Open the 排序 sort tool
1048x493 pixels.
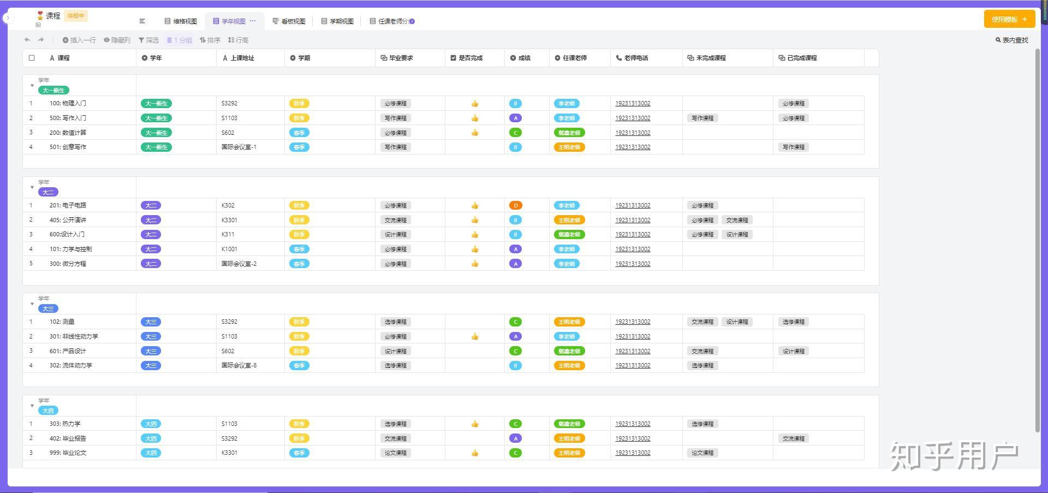[x=210, y=40]
